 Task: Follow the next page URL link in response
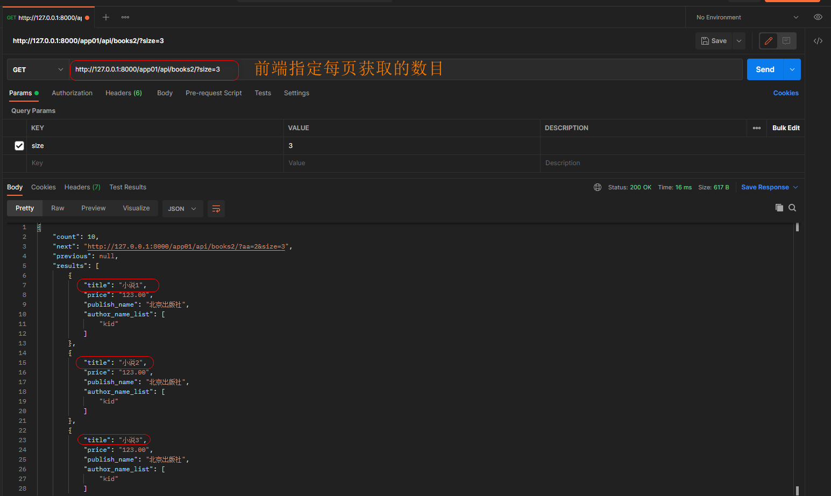186,246
